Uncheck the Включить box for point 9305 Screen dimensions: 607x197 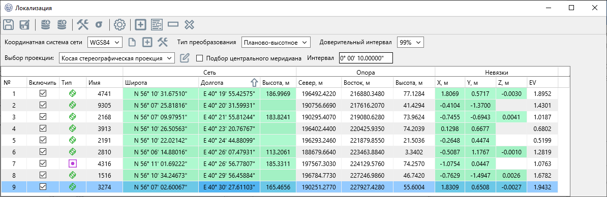(x=43, y=105)
